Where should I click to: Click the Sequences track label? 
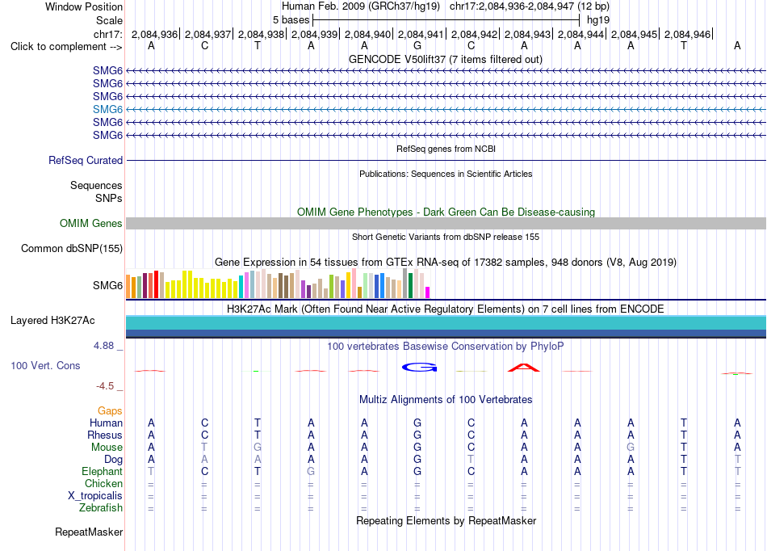click(x=96, y=186)
